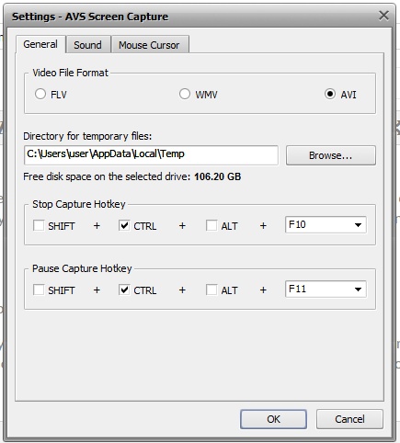Click in the temporary files directory field
This screenshot has width=400, height=443.
[151, 155]
